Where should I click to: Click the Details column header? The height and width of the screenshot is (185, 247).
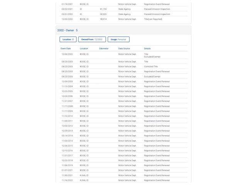coord(147,49)
